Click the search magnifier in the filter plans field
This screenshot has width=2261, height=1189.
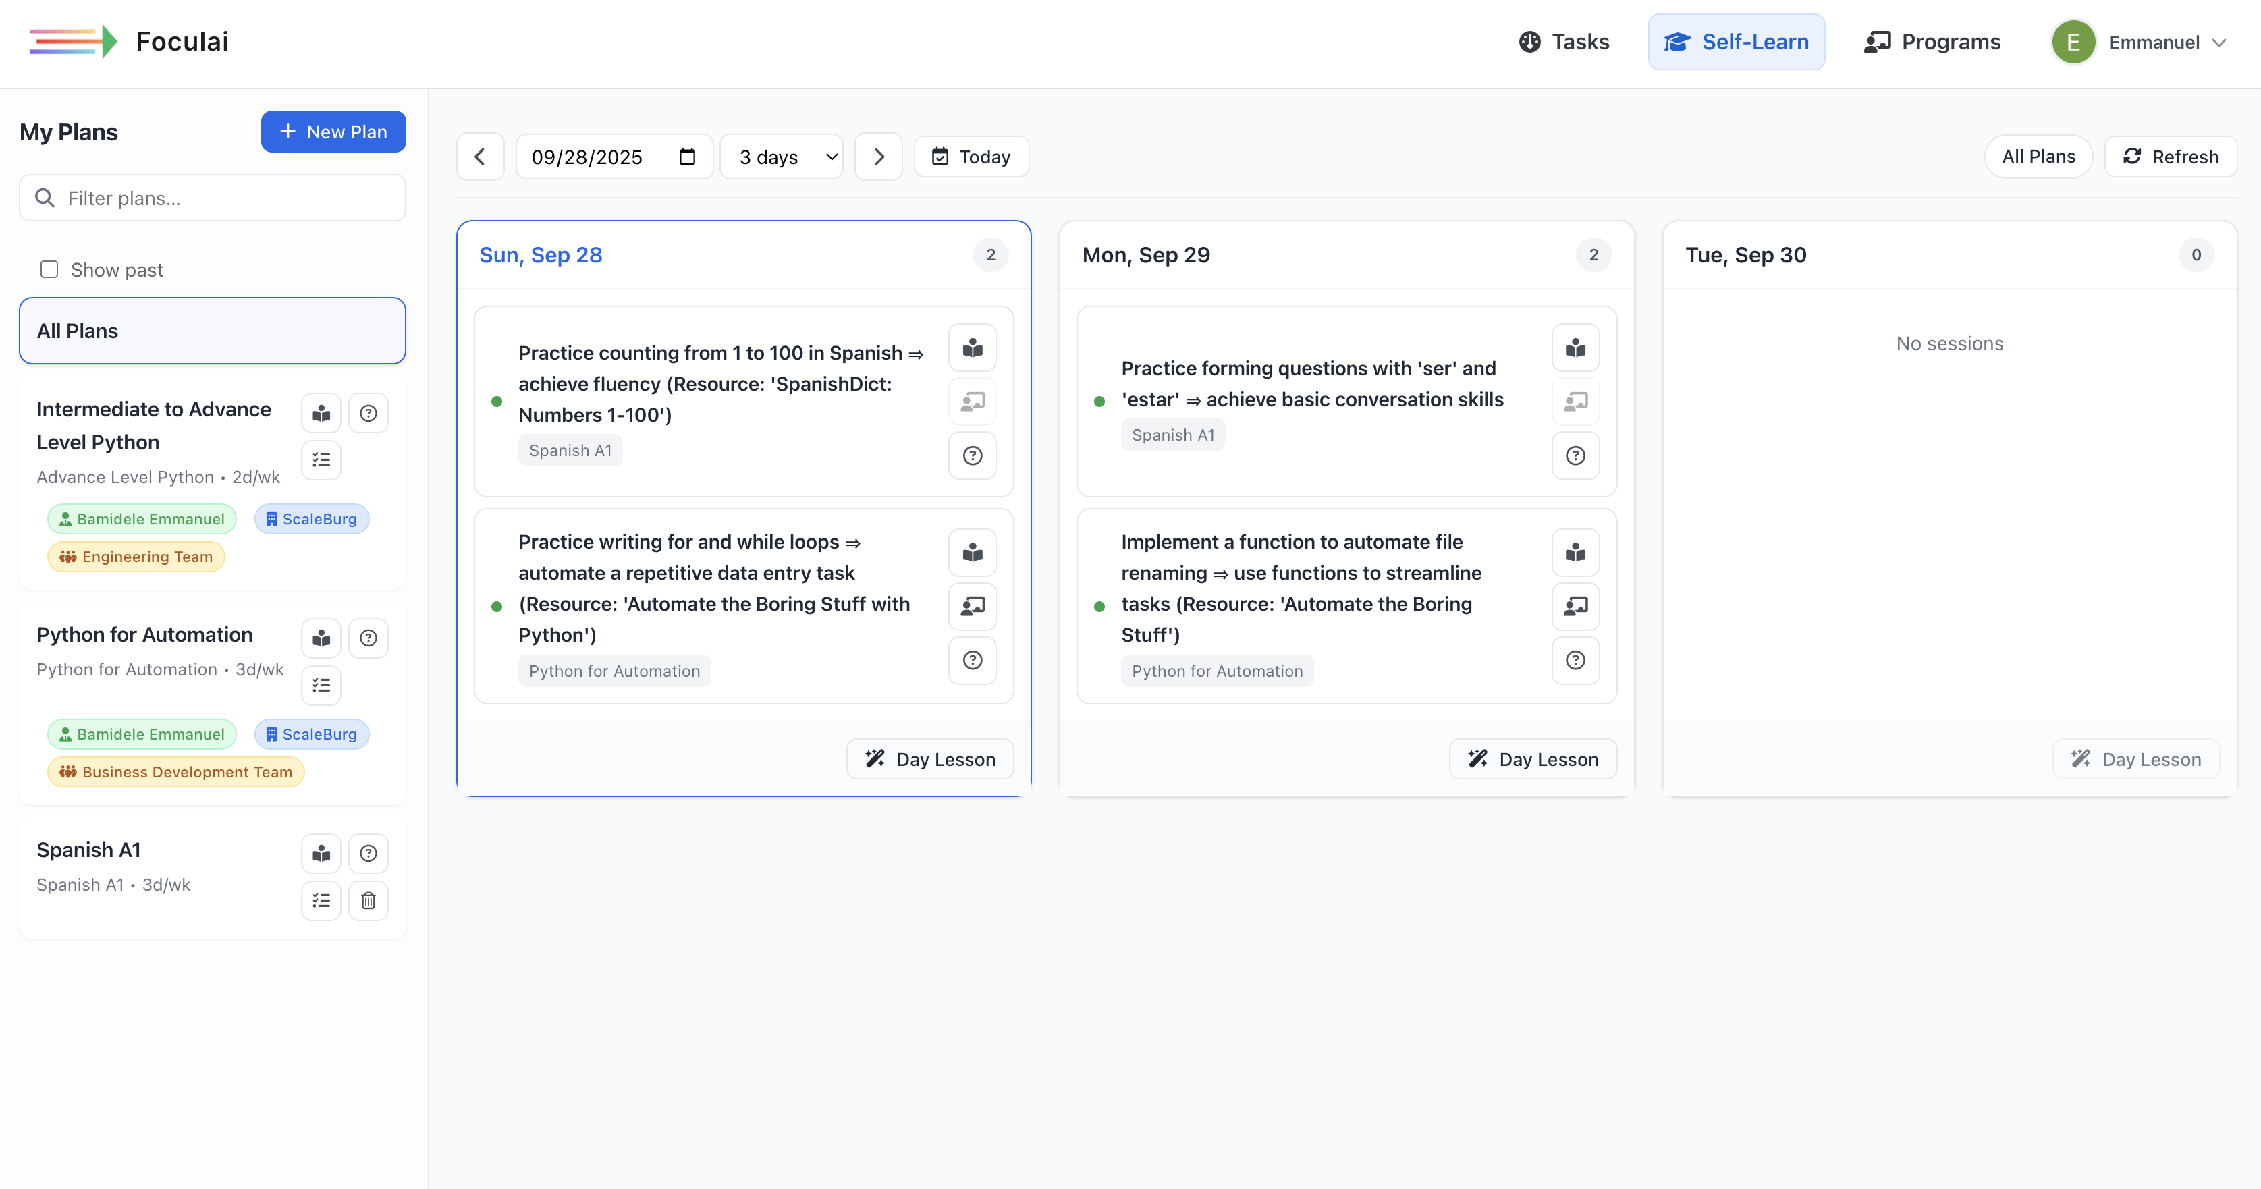(45, 198)
